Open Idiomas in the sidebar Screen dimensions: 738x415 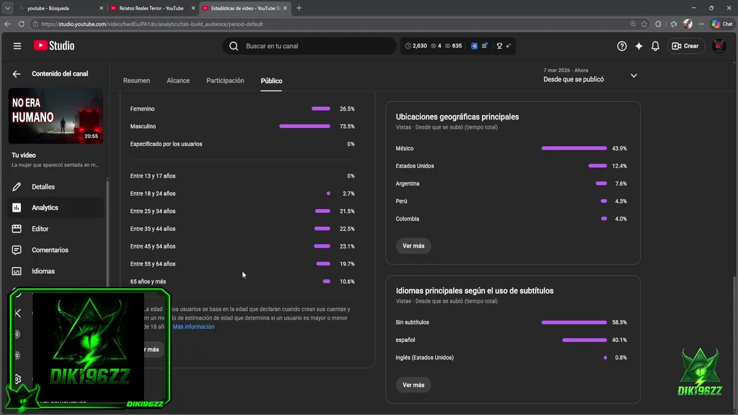[56, 271]
